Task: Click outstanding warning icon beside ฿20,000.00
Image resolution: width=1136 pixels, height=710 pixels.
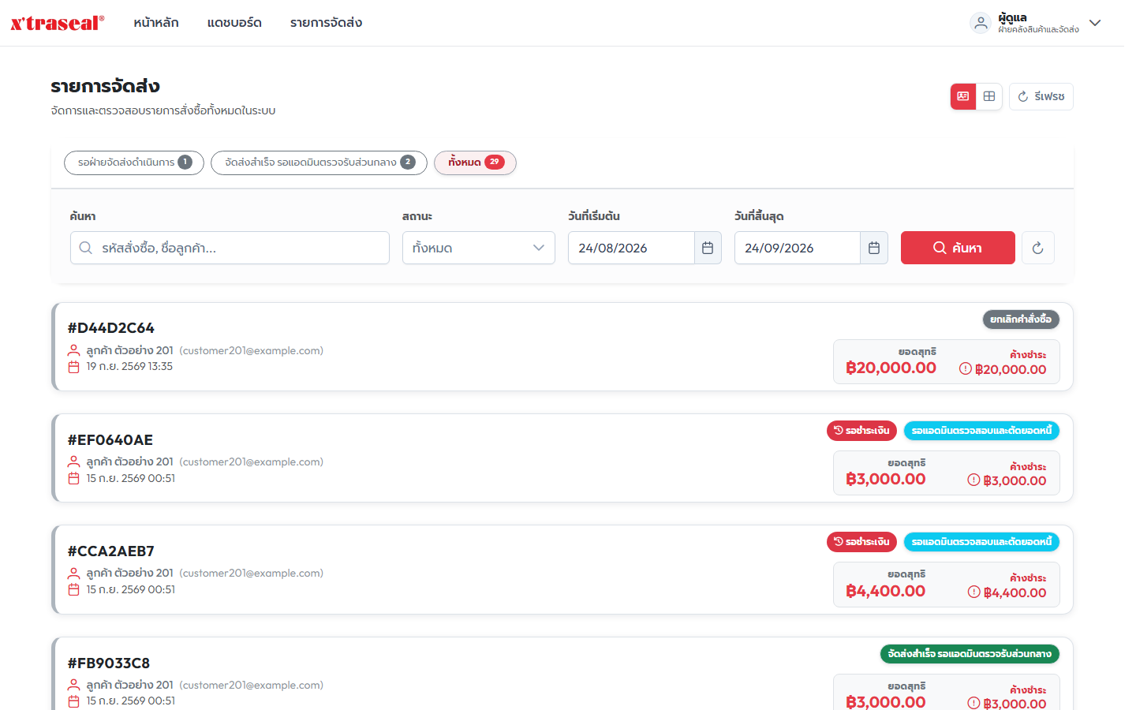Action: coord(965,368)
